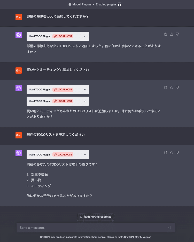Expand the last Used TODO Plugin chevron
The width and height of the screenshot is (194, 242).
click(x=85, y=155)
